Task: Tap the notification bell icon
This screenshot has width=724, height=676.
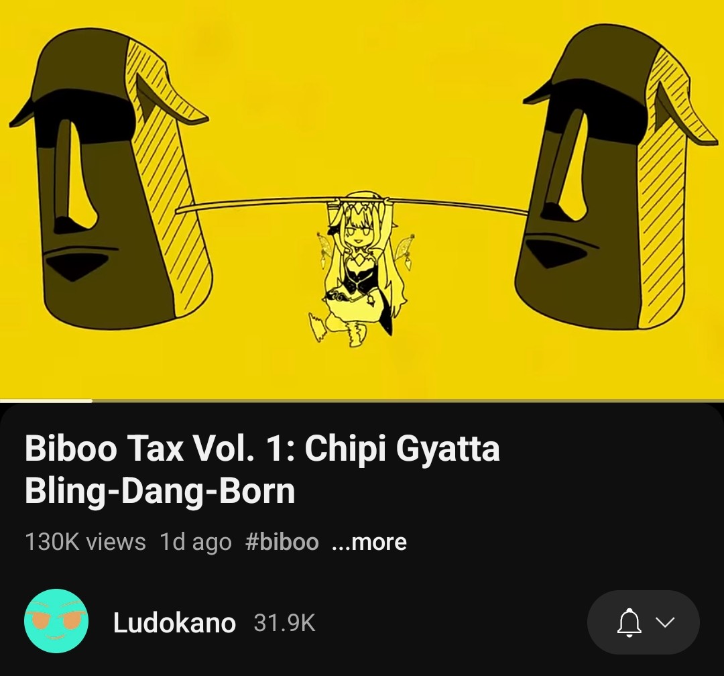Action: [x=629, y=622]
